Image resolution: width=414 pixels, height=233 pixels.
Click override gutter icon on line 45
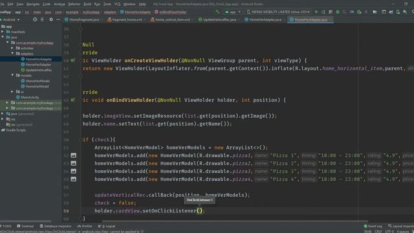coord(73,100)
